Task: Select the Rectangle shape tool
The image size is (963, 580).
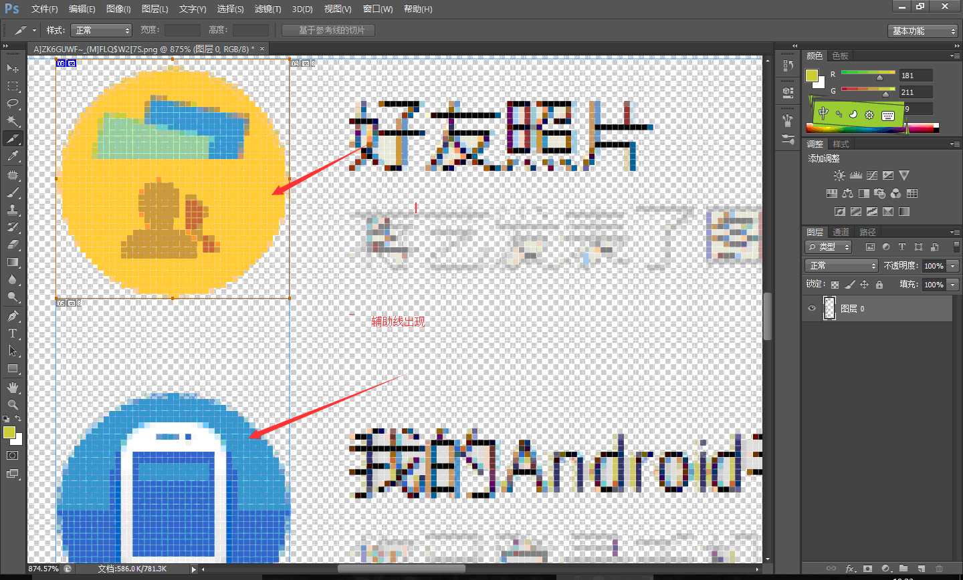Action: pyautogui.click(x=13, y=368)
